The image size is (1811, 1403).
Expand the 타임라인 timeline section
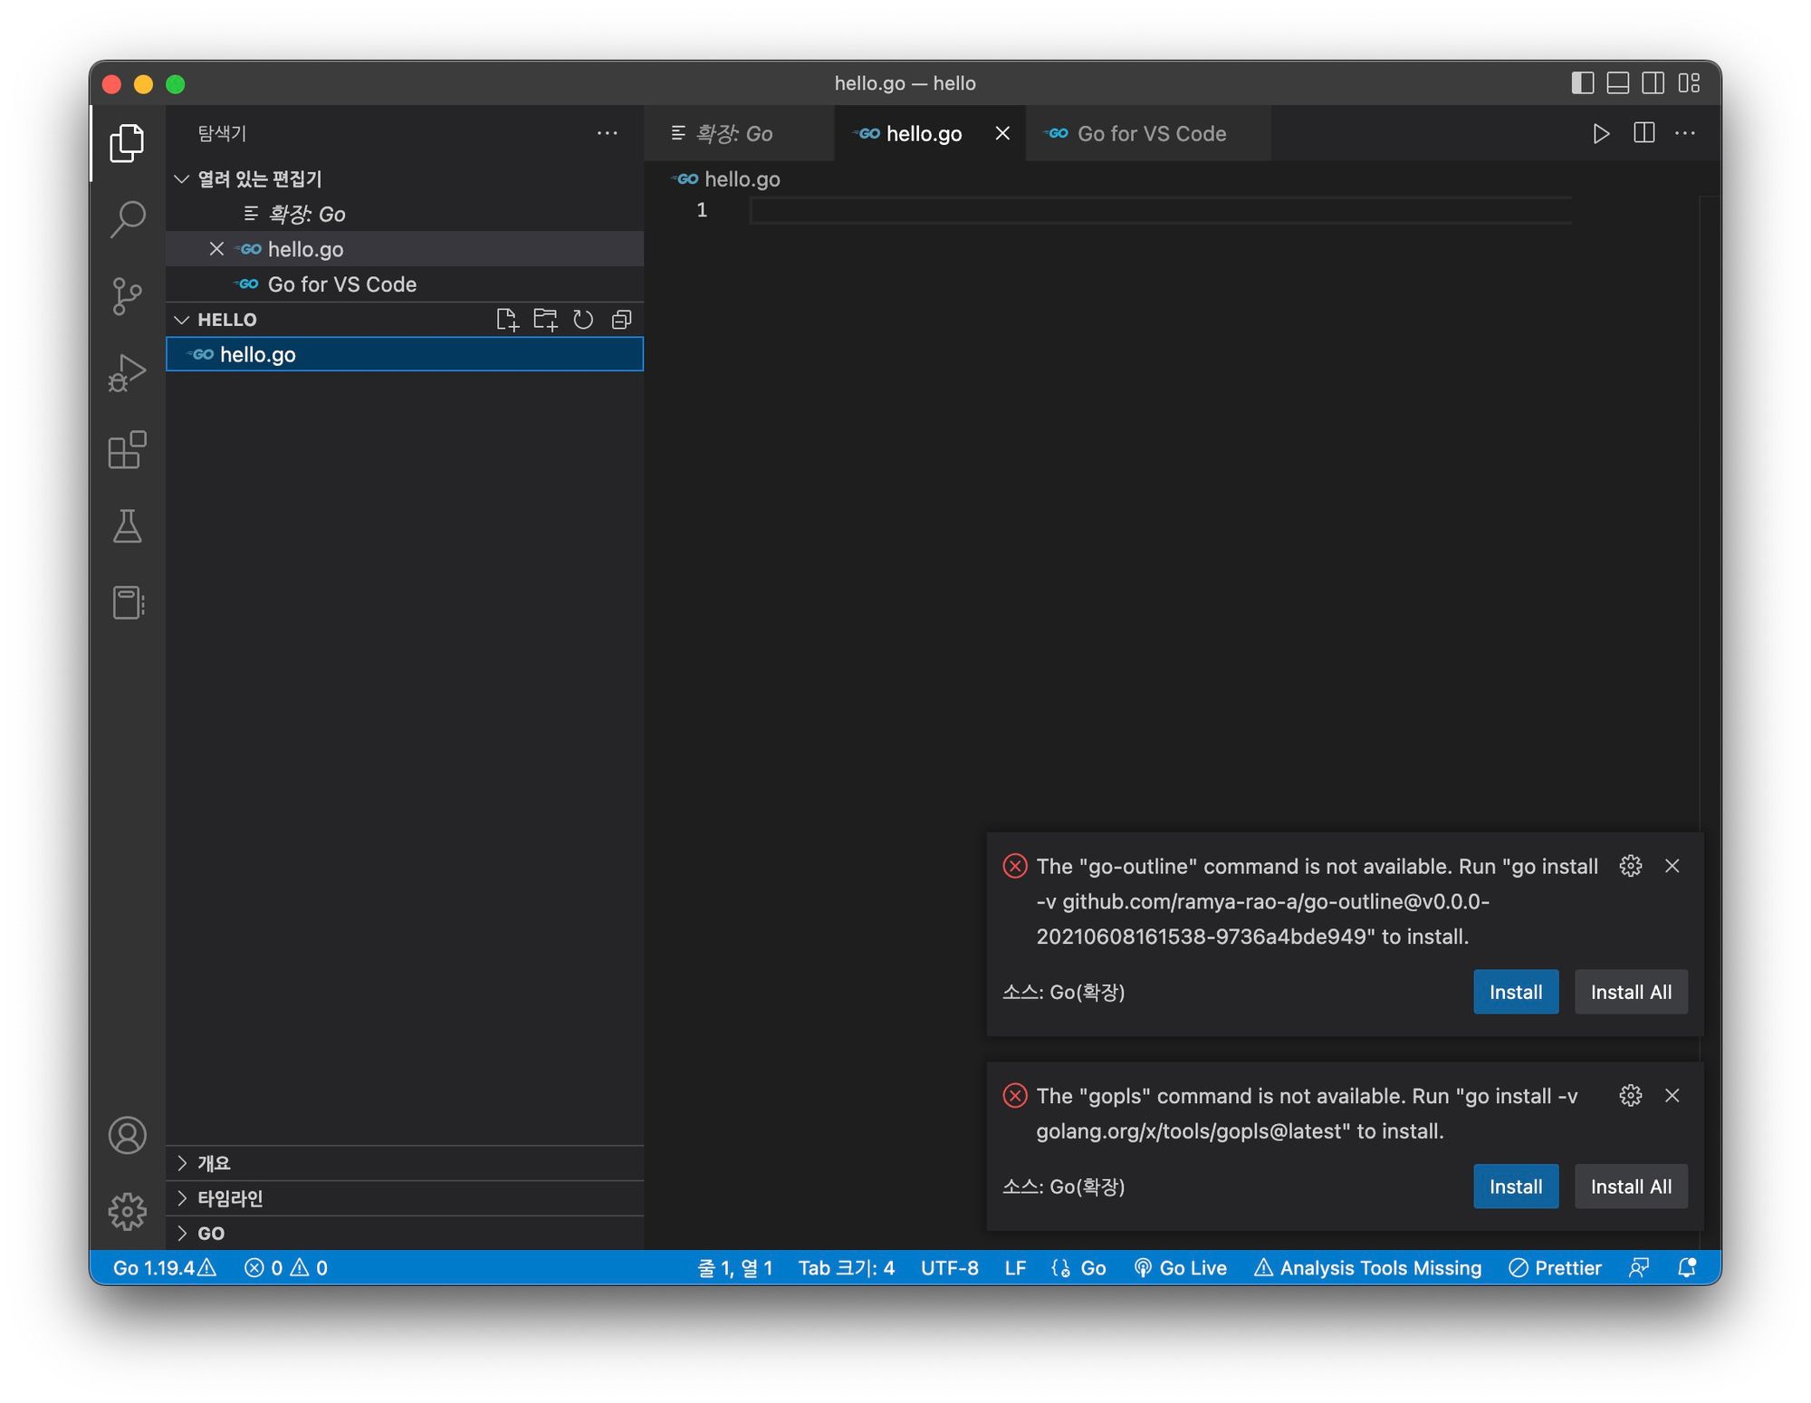tap(230, 1198)
